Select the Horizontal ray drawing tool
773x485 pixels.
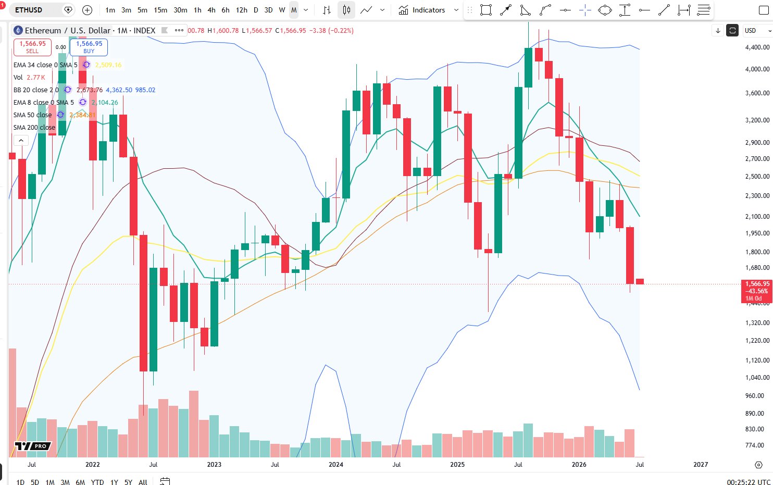pyautogui.click(x=644, y=10)
